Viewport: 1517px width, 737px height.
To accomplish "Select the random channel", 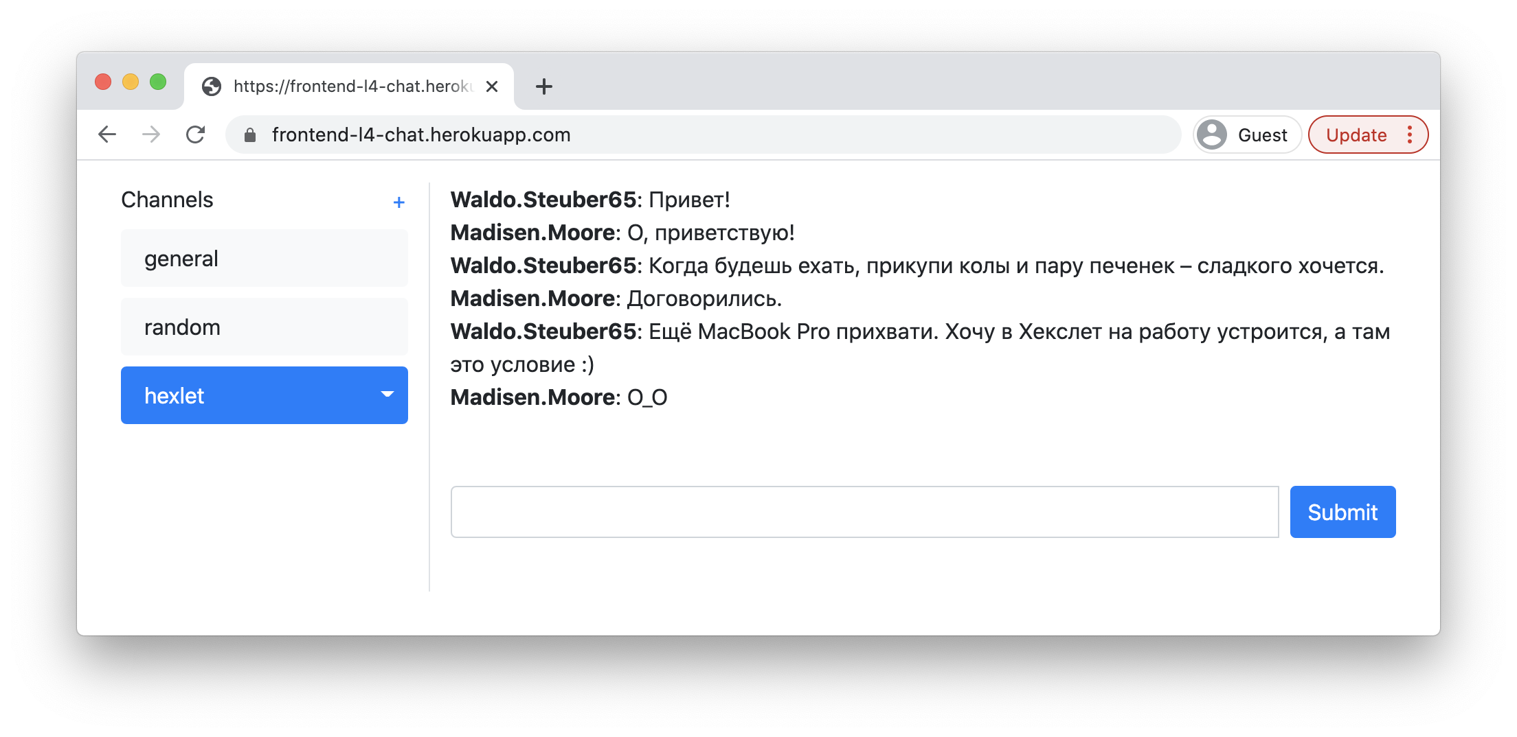I will pyautogui.click(x=264, y=327).
